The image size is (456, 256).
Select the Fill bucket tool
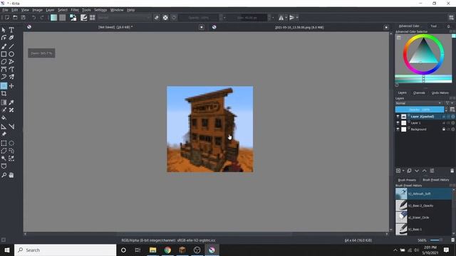[x=4, y=118]
